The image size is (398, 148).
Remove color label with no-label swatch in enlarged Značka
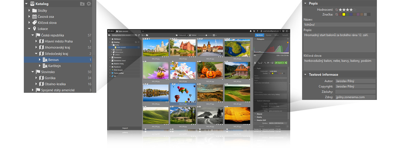point(336,15)
